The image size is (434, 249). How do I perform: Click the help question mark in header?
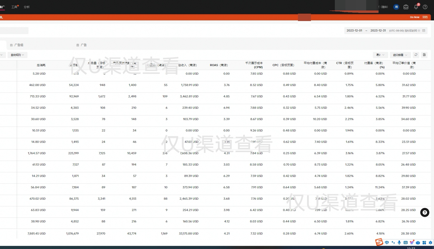(x=425, y=7)
